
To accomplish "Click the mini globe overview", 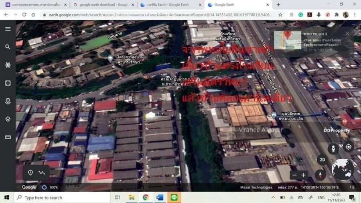I will click(x=343, y=169).
